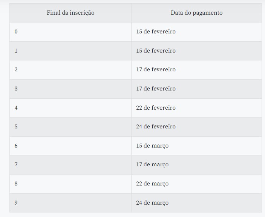Select the cell with inscription ending 1
Screen dimensions: 265x217
tap(16, 51)
